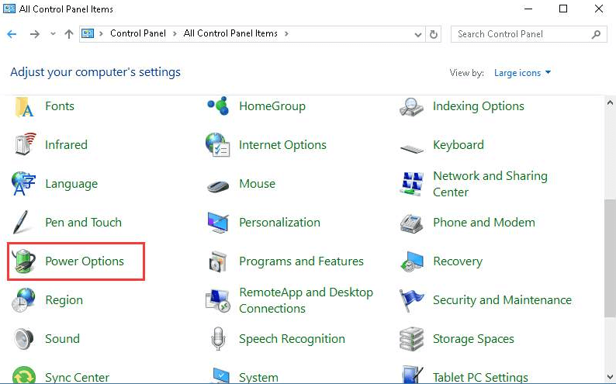This screenshot has width=616, height=384.
Task: Open the Storage Spaces link text
Action: [473, 338]
